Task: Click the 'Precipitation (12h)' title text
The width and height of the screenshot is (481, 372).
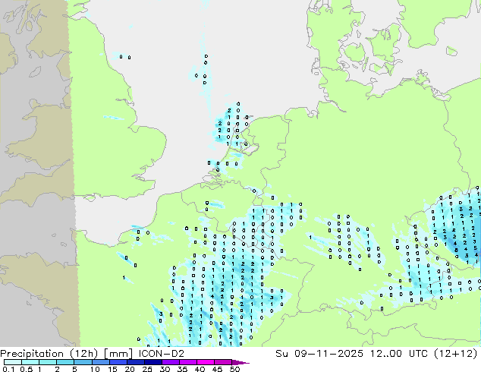Action: [49, 354]
